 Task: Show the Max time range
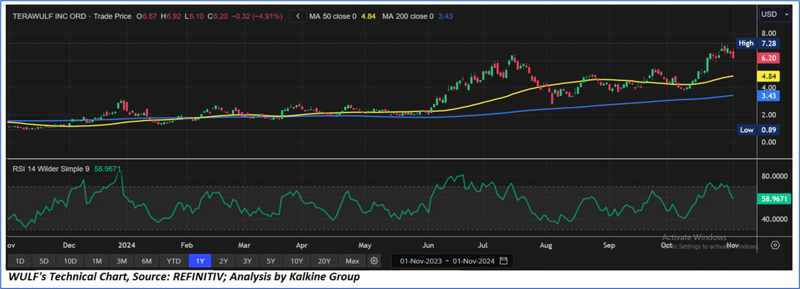point(352,261)
